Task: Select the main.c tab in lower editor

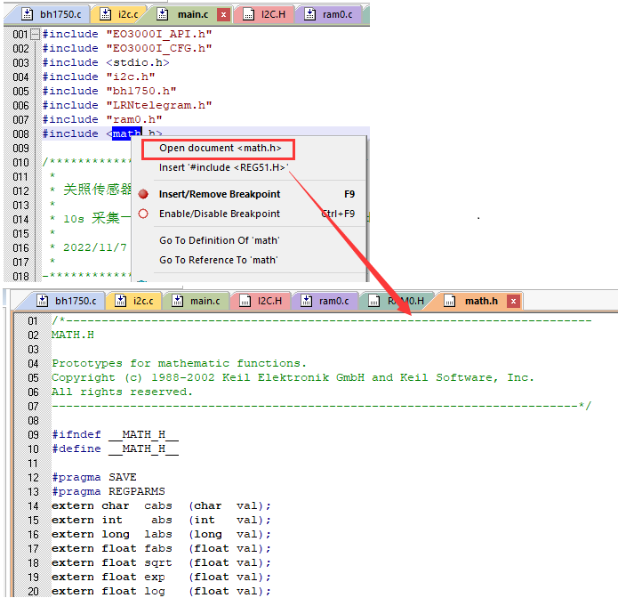Action: [196, 301]
